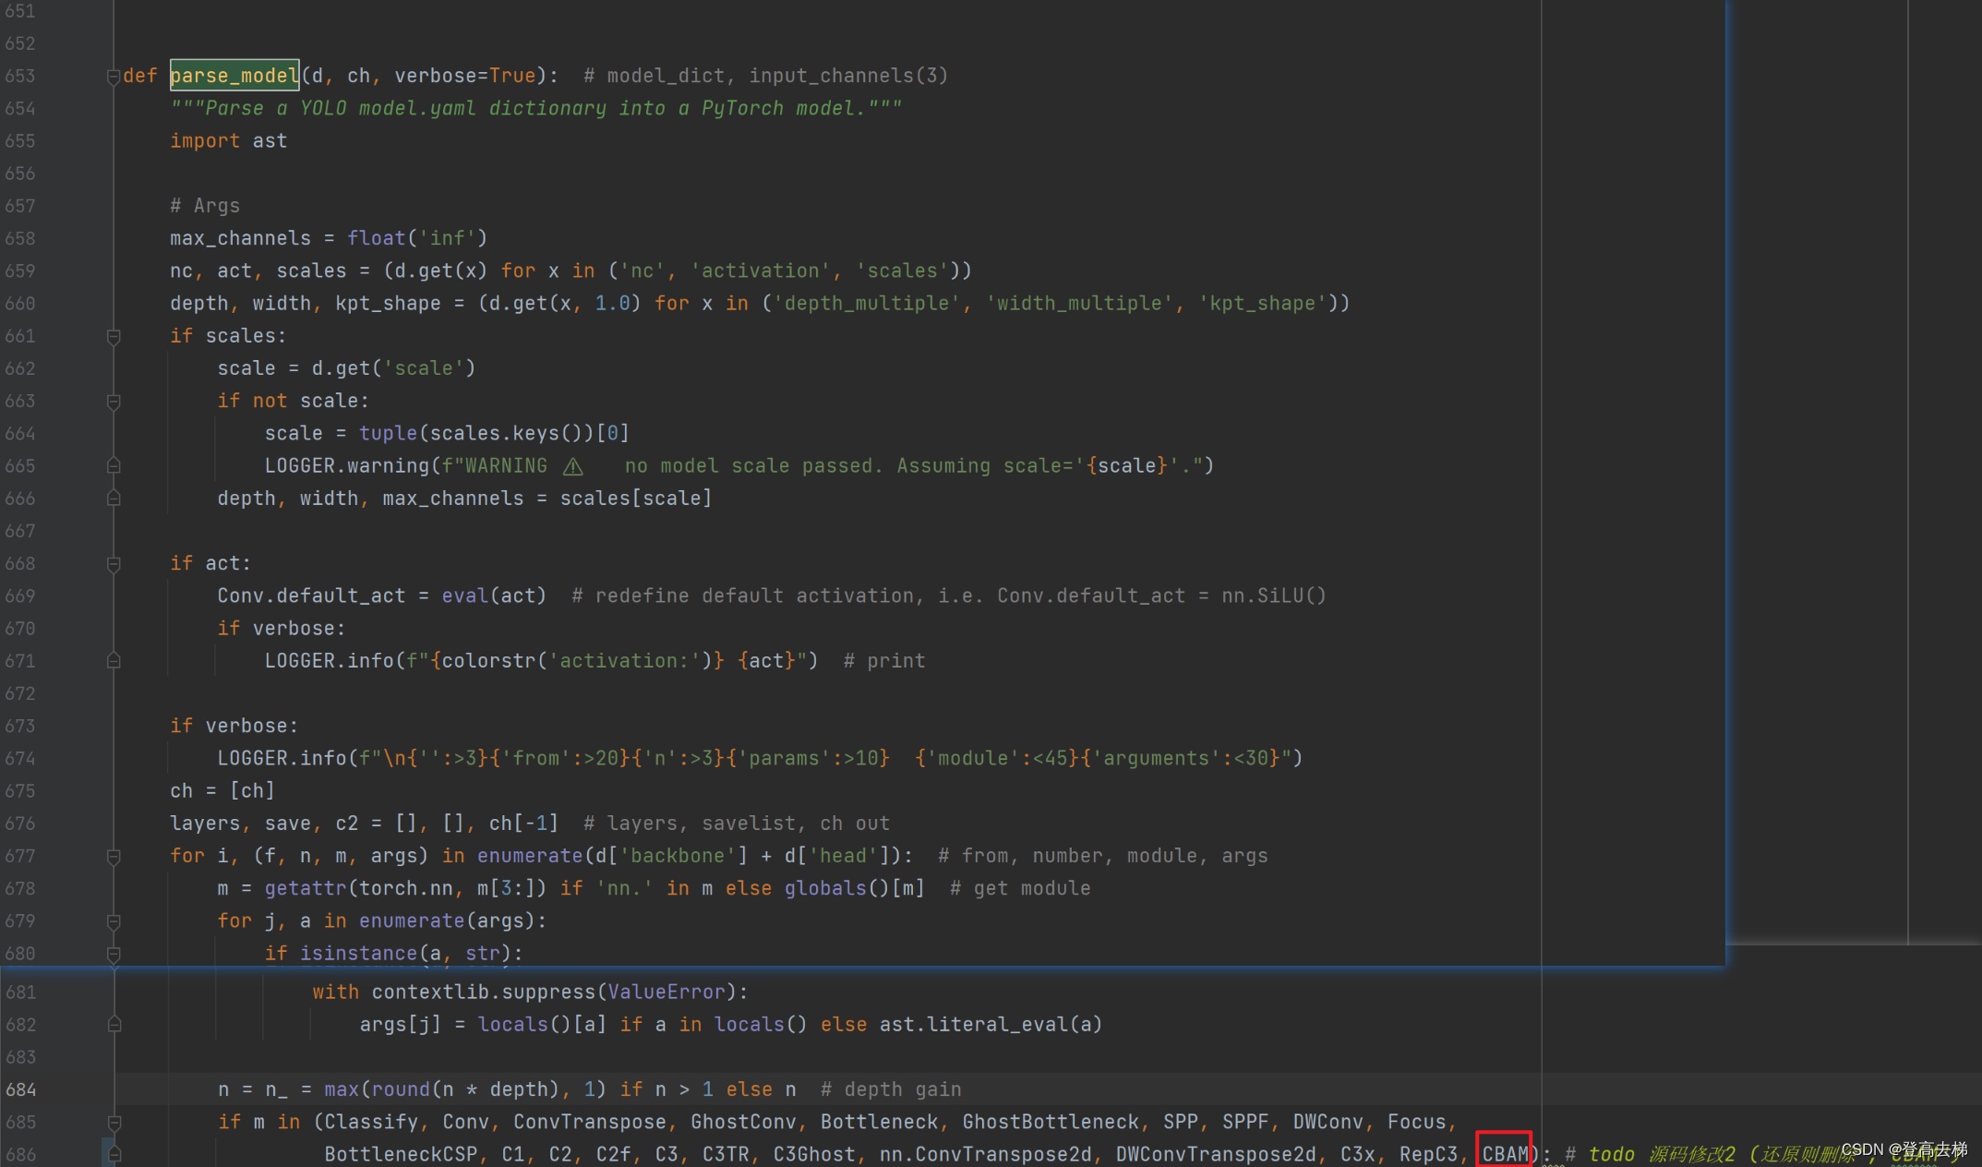
Task: Click the fold end marker on line 666
Action: tap(114, 499)
